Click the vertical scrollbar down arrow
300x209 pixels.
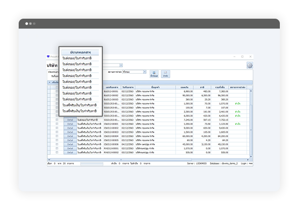pyautogui.click(x=251, y=157)
